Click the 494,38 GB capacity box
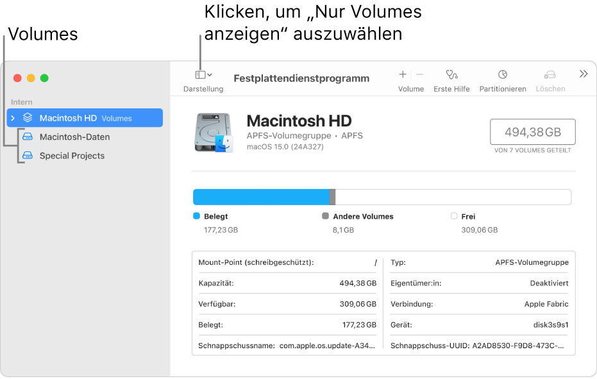Screen dimensions: 597x379 coord(533,132)
